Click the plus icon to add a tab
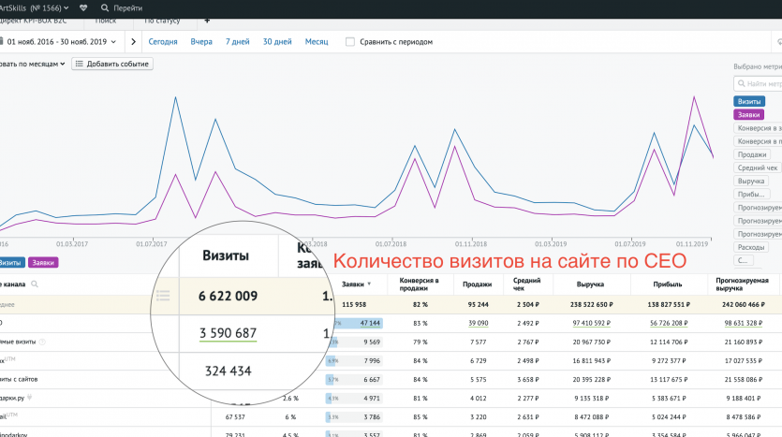The image size is (782, 437). 207,20
